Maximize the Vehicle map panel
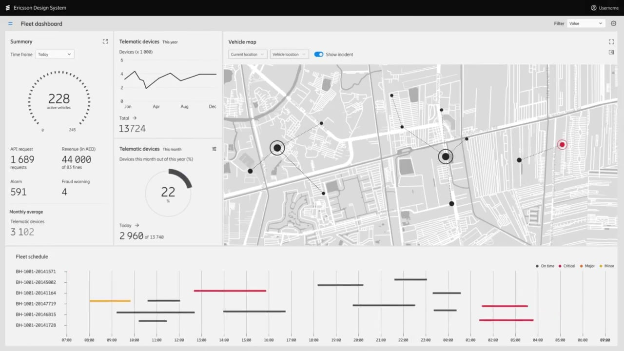624x351 pixels. pos(611,42)
